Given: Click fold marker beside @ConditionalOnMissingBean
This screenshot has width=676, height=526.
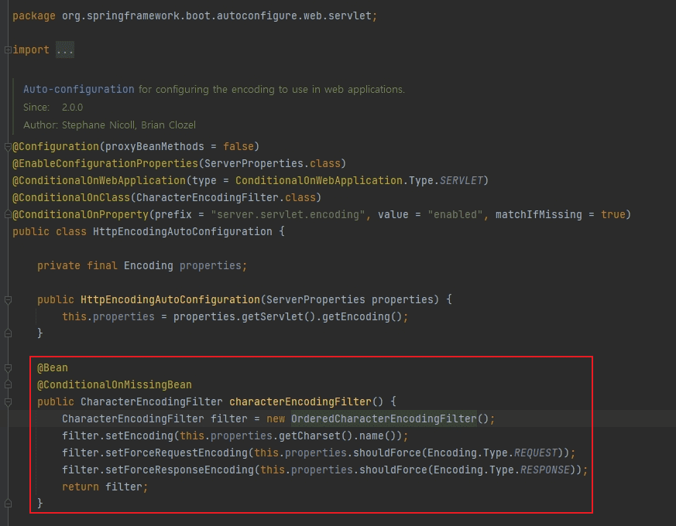Looking at the screenshot, I should pos(8,384).
